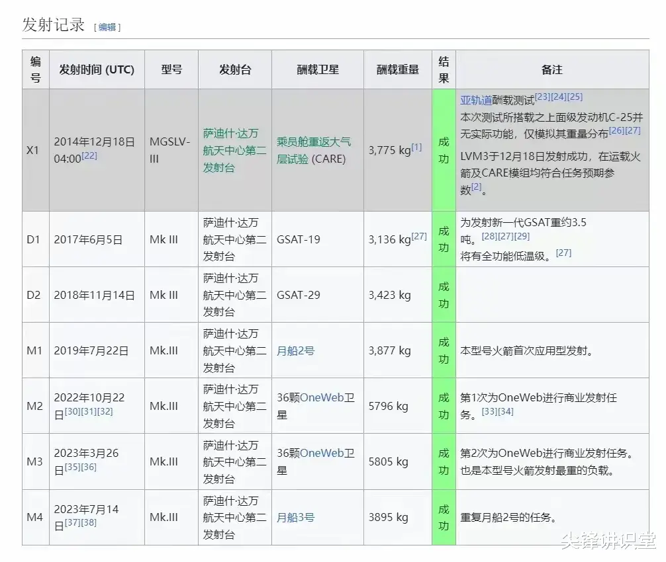
Task: Open citation [30] after 2022年10月22日
Action: tap(73, 411)
